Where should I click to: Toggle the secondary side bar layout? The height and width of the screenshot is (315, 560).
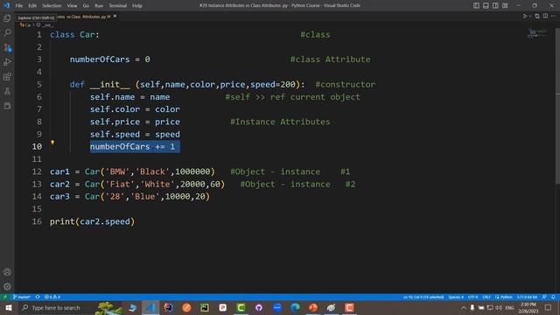495,5
